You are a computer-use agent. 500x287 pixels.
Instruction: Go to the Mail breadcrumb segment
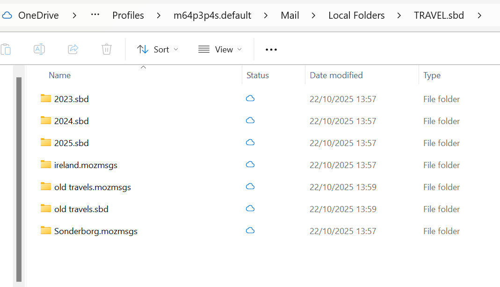[x=290, y=15]
